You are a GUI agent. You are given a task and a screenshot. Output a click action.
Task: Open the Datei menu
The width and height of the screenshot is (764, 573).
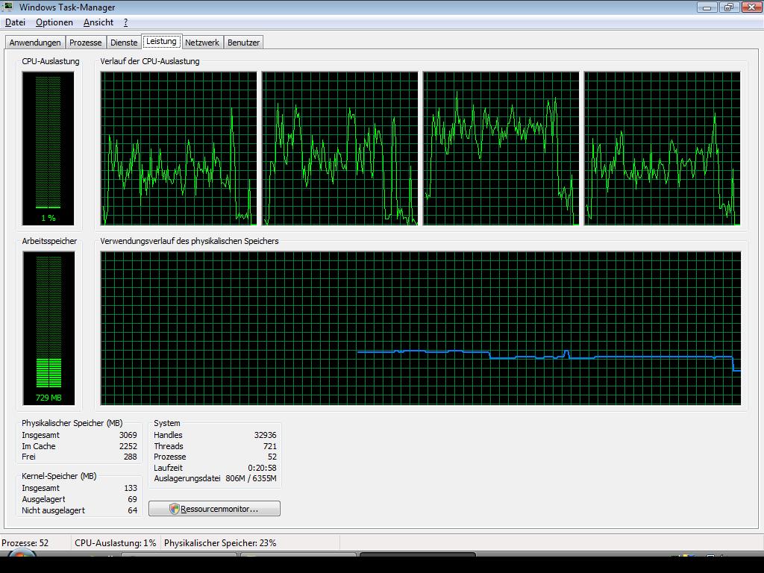pyautogui.click(x=15, y=22)
